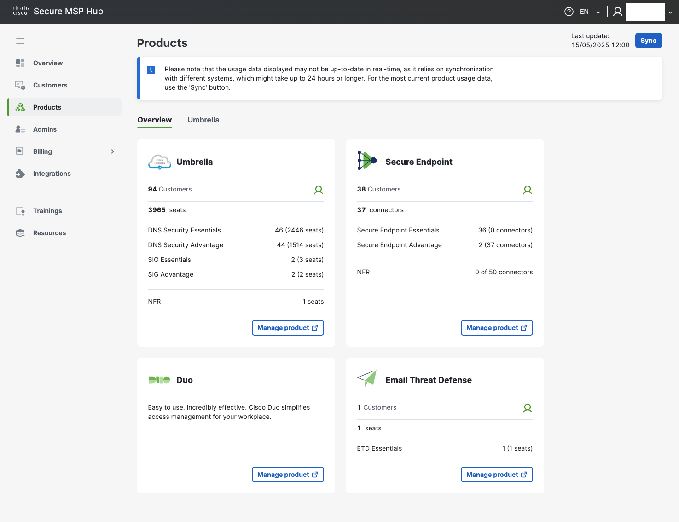Click the Resources books icon
This screenshot has width=679, height=522.
[20, 233]
